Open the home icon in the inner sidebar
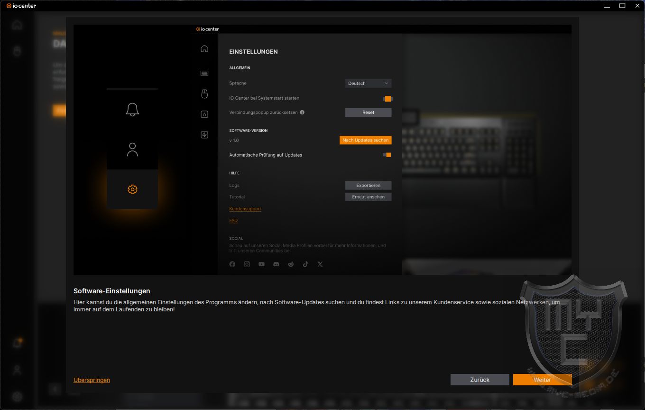645x410 pixels. (204, 48)
